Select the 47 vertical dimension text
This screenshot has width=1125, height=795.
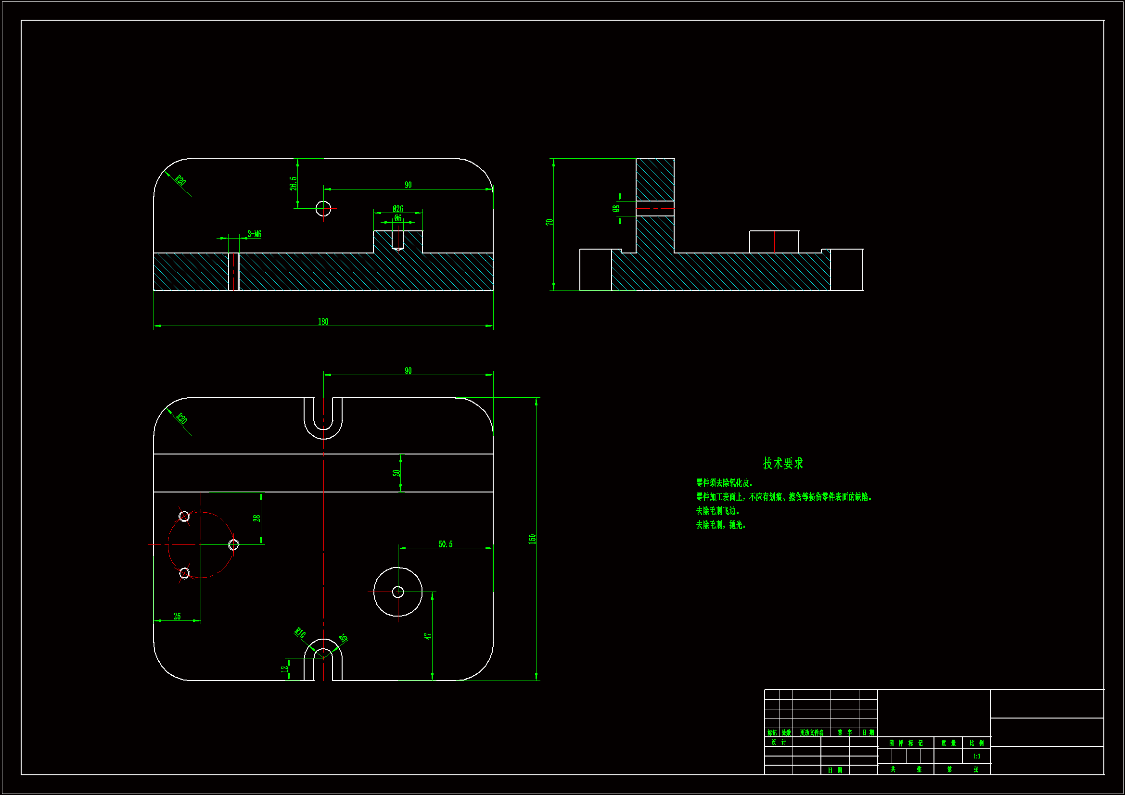(428, 636)
